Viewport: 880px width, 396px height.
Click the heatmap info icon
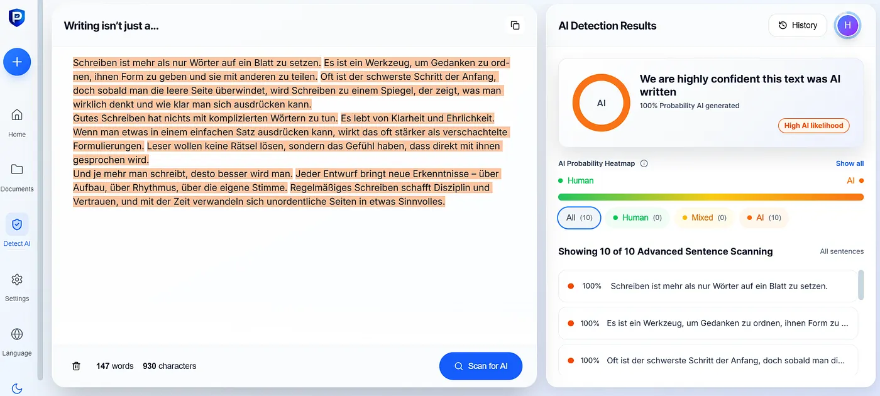click(644, 163)
